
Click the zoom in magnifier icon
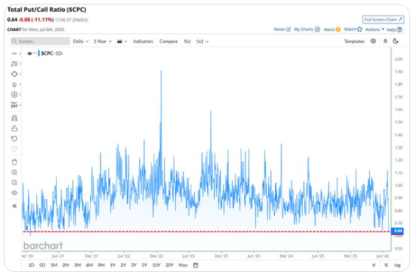[14, 172]
